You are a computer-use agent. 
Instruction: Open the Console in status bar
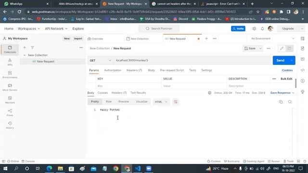(x=28, y=161)
